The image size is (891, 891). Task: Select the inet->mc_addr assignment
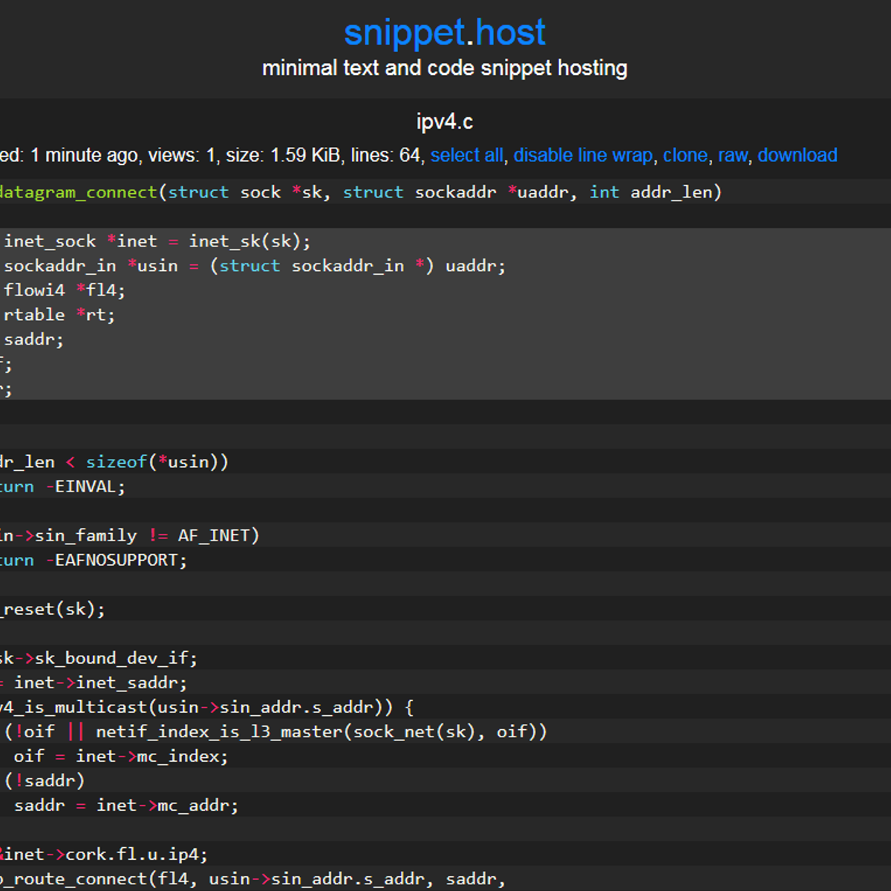pos(126,805)
